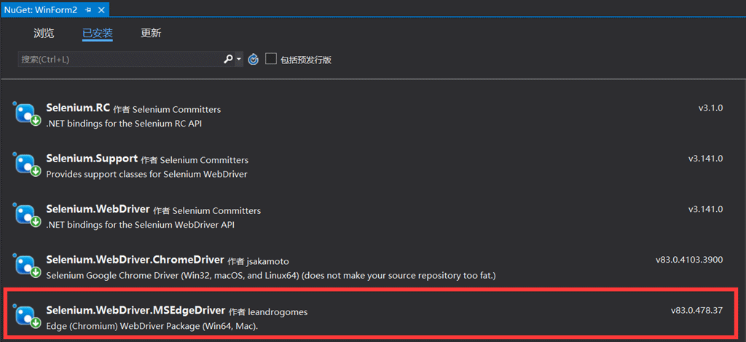The height and width of the screenshot is (342, 746).
Task: Click the MSEdgeDriver package icon
Action: tap(27, 317)
